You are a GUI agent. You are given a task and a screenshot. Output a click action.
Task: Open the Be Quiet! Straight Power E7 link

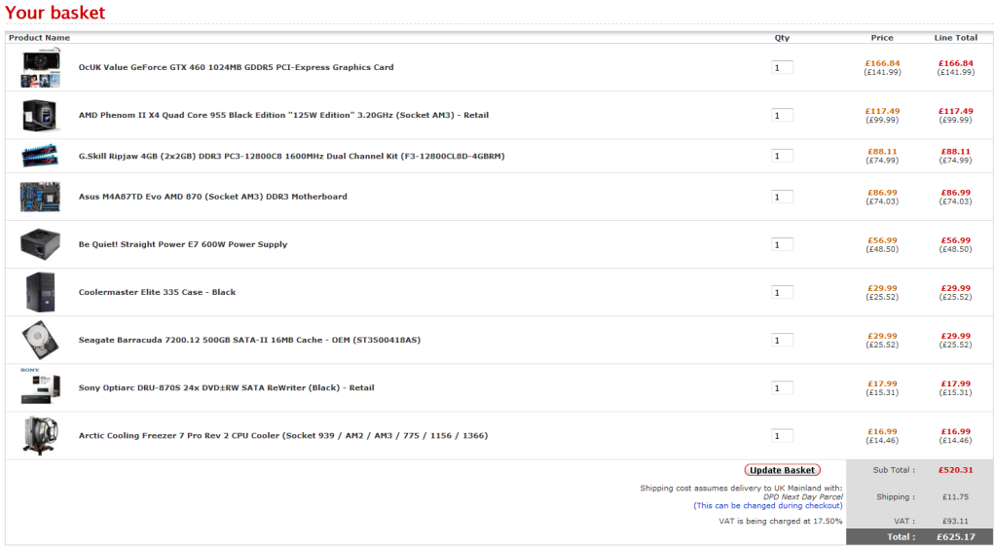(183, 244)
